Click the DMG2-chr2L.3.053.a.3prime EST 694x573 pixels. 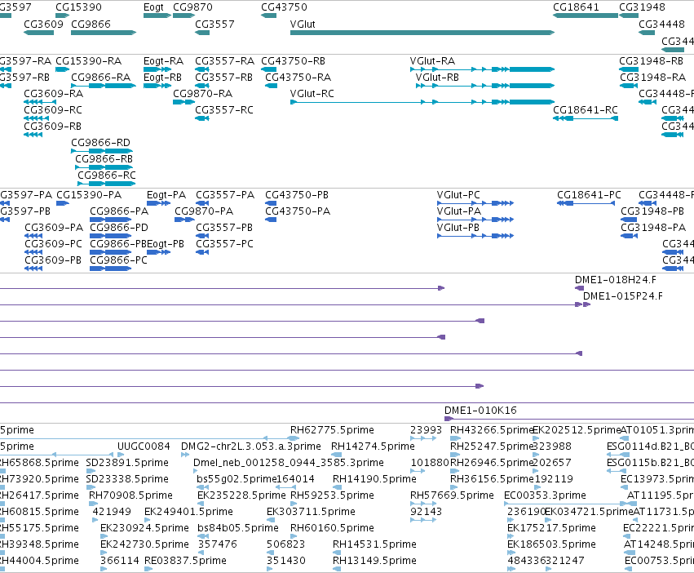185,455
